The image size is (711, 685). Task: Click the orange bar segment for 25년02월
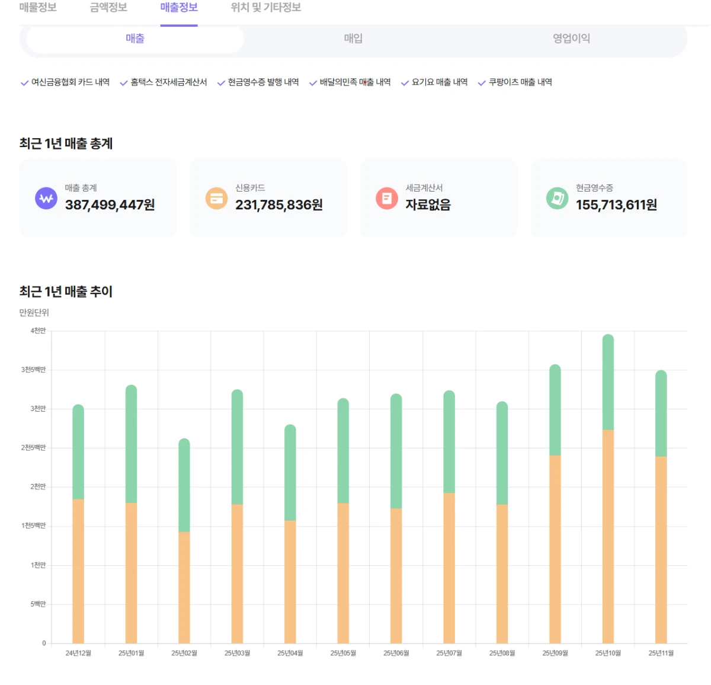pyautogui.click(x=184, y=587)
